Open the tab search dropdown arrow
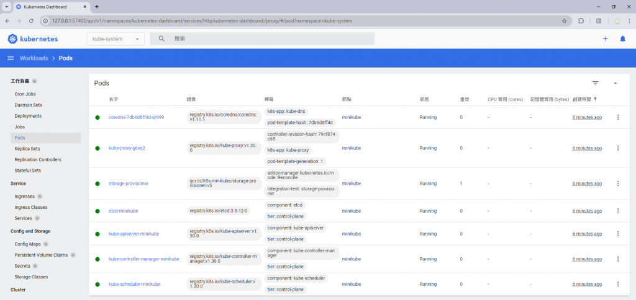 6,7
